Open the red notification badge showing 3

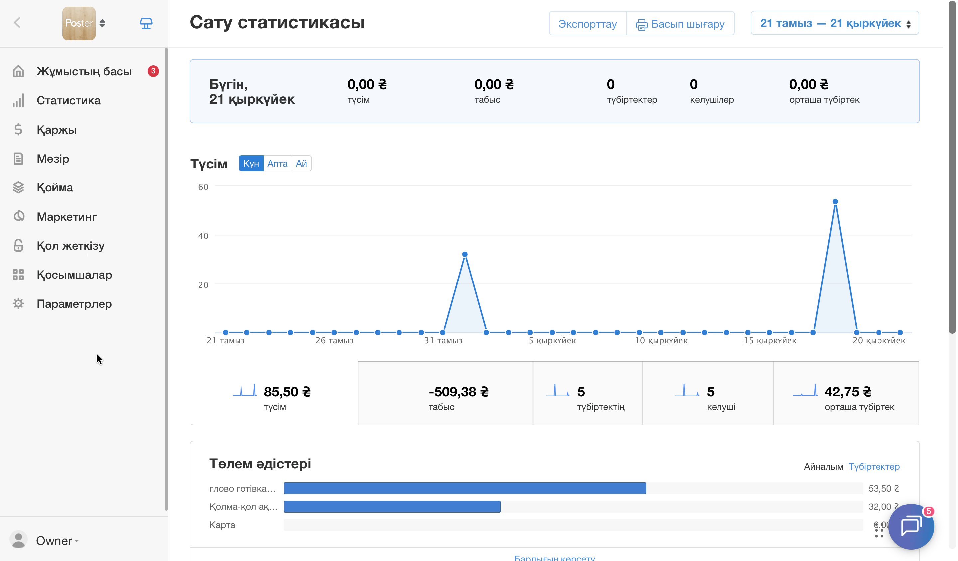click(x=153, y=71)
